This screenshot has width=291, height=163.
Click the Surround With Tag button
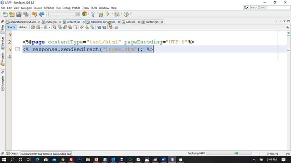[31, 154]
